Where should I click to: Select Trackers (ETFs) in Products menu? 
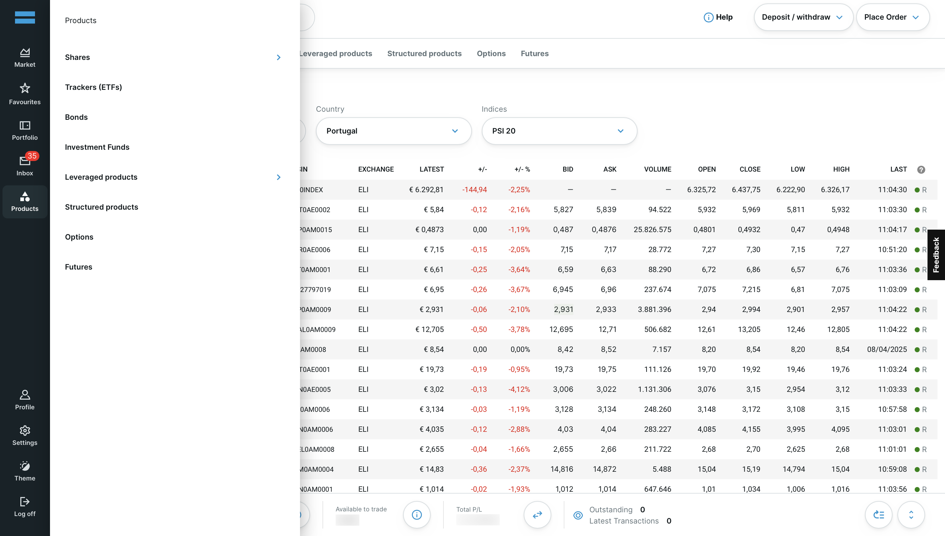(93, 87)
